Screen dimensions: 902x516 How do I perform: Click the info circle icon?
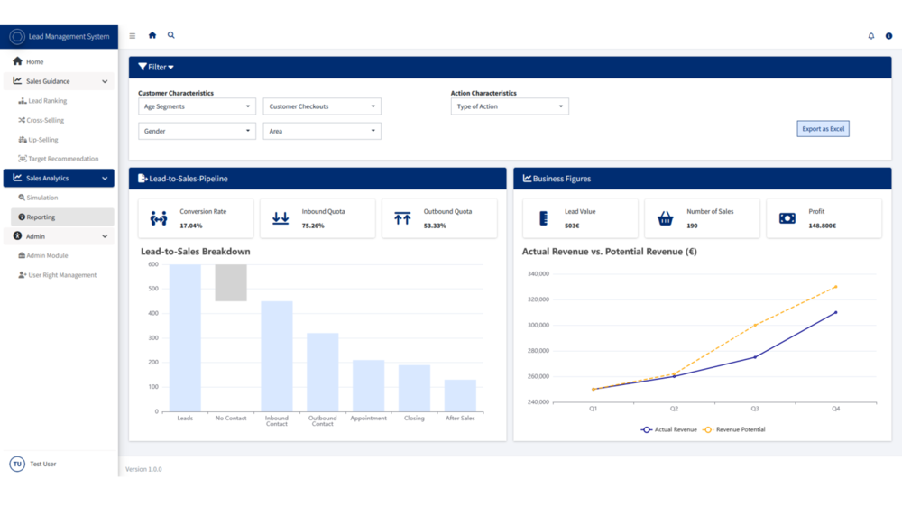click(x=888, y=36)
